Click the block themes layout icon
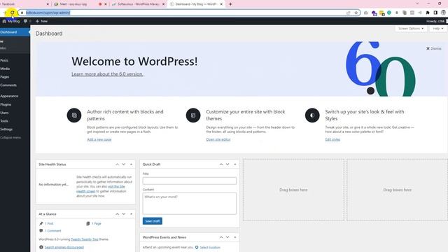448x252 pixels. (x=193, y=115)
